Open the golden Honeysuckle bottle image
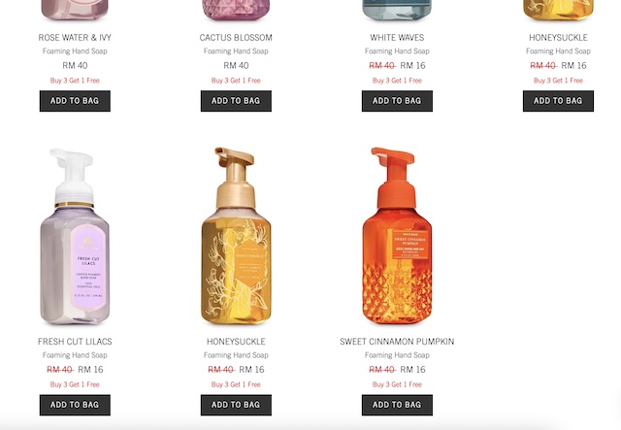 click(x=236, y=237)
